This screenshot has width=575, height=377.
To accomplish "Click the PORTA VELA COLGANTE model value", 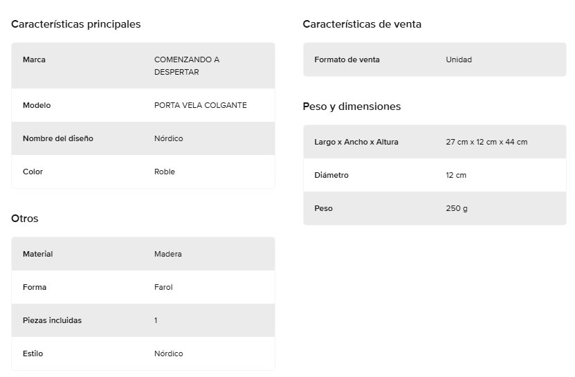I will pyautogui.click(x=200, y=105).
